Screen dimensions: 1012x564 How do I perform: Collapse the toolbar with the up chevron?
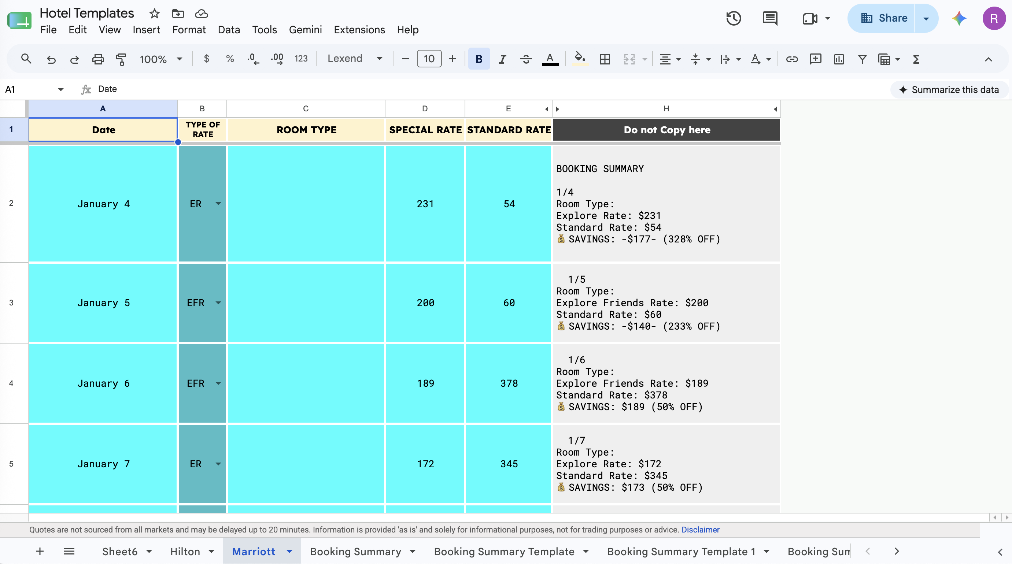(989, 59)
